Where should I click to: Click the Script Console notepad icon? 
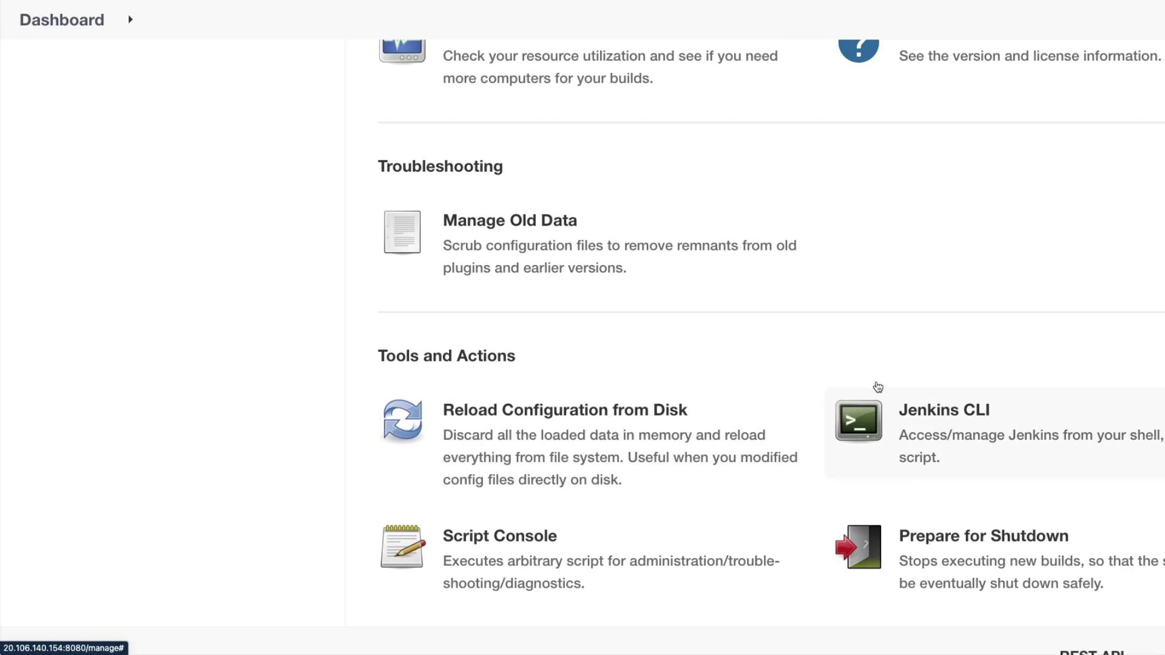(x=402, y=546)
